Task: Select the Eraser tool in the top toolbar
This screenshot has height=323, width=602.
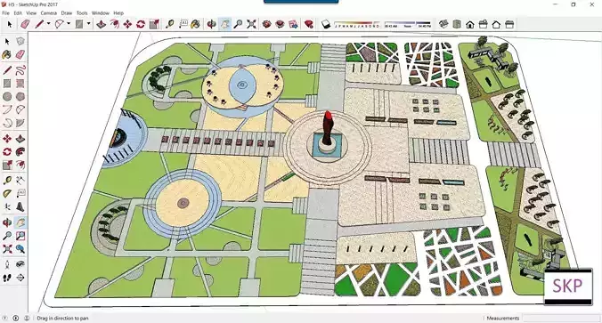Action: click(x=25, y=24)
